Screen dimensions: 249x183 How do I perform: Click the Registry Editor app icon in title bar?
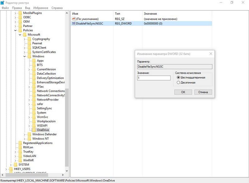click(2, 3)
